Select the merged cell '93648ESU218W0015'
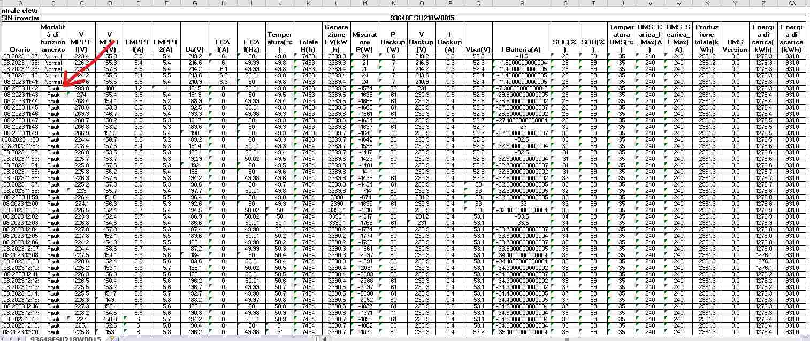 click(x=423, y=18)
